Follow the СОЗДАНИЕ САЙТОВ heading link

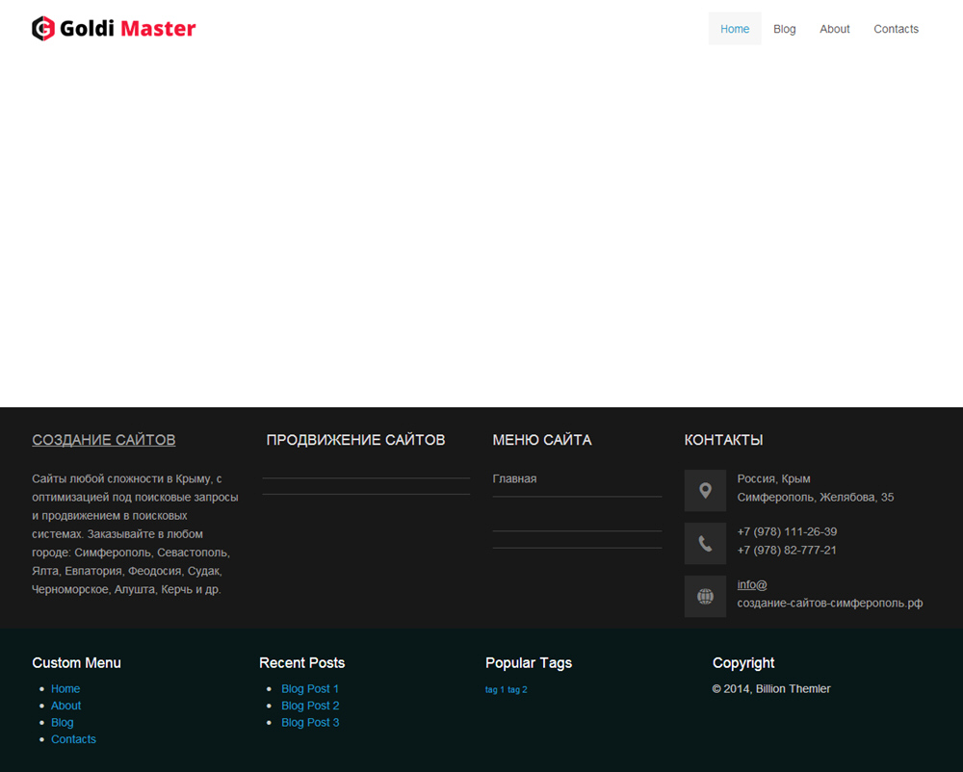click(x=104, y=440)
